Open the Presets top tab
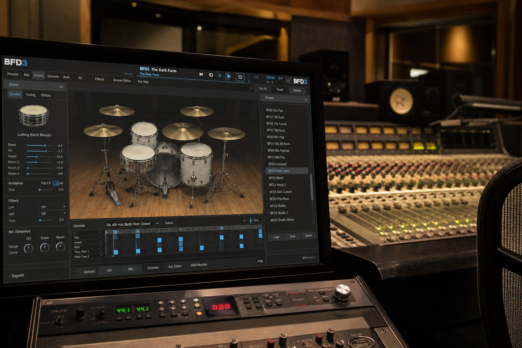Viewport: 522px width, 348px height. pyautogui.click(x=13, y=74)
